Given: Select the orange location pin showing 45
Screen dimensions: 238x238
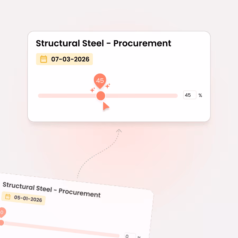Looking at the screenshot, I should (x=100, y=80).
